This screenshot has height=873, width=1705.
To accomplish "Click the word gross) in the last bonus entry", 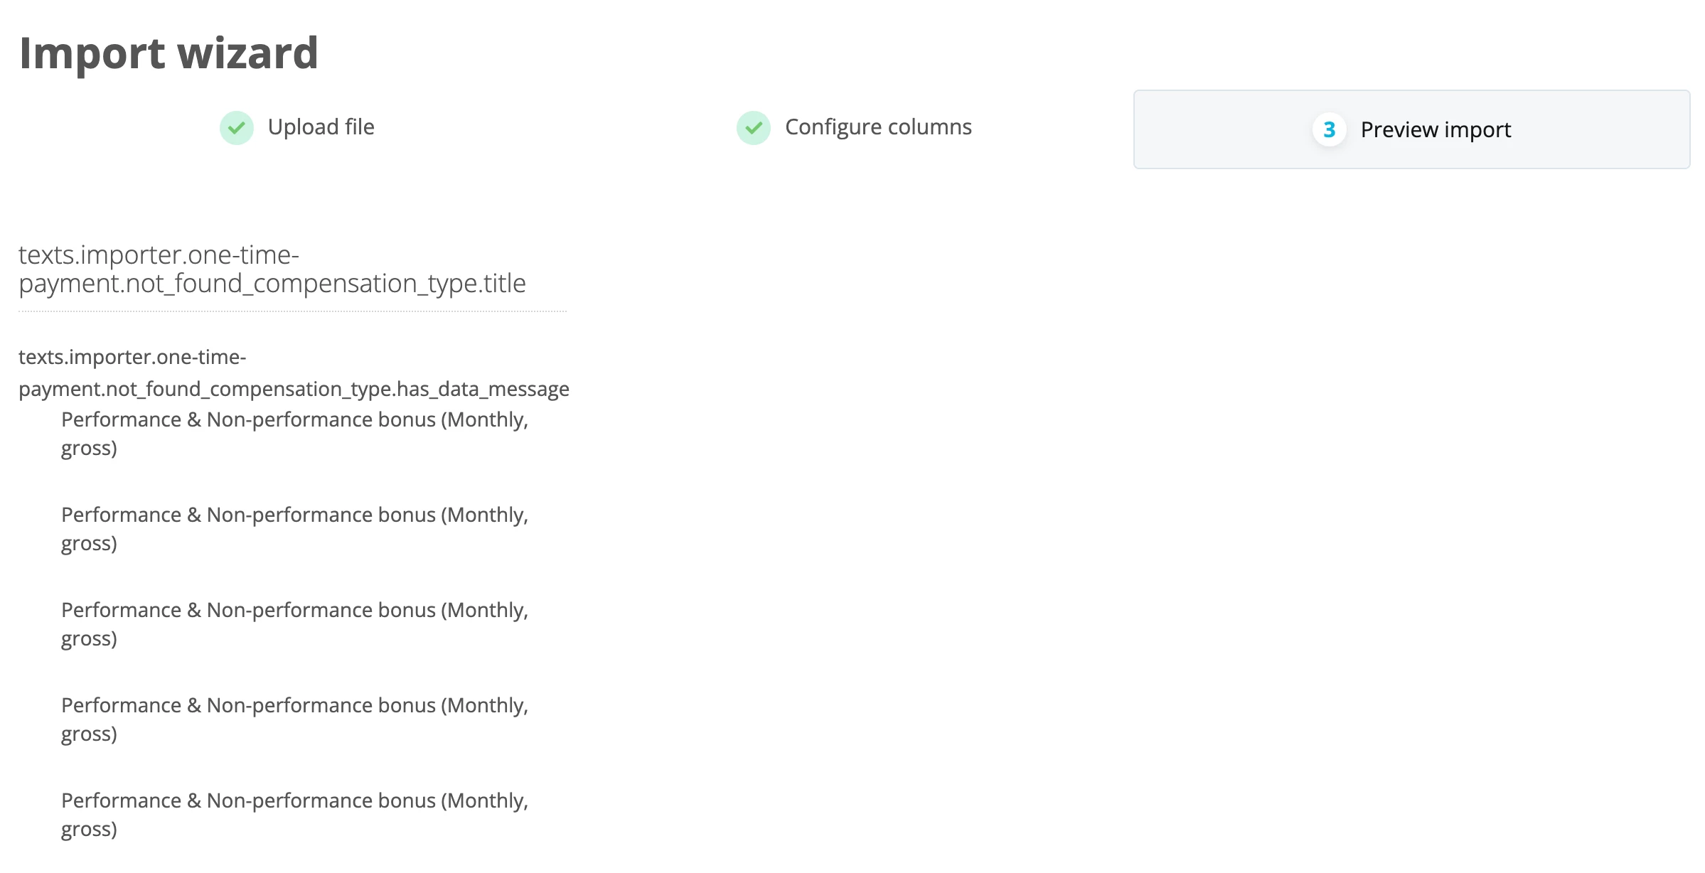I will pyautogui.click(x=89, y=830).
